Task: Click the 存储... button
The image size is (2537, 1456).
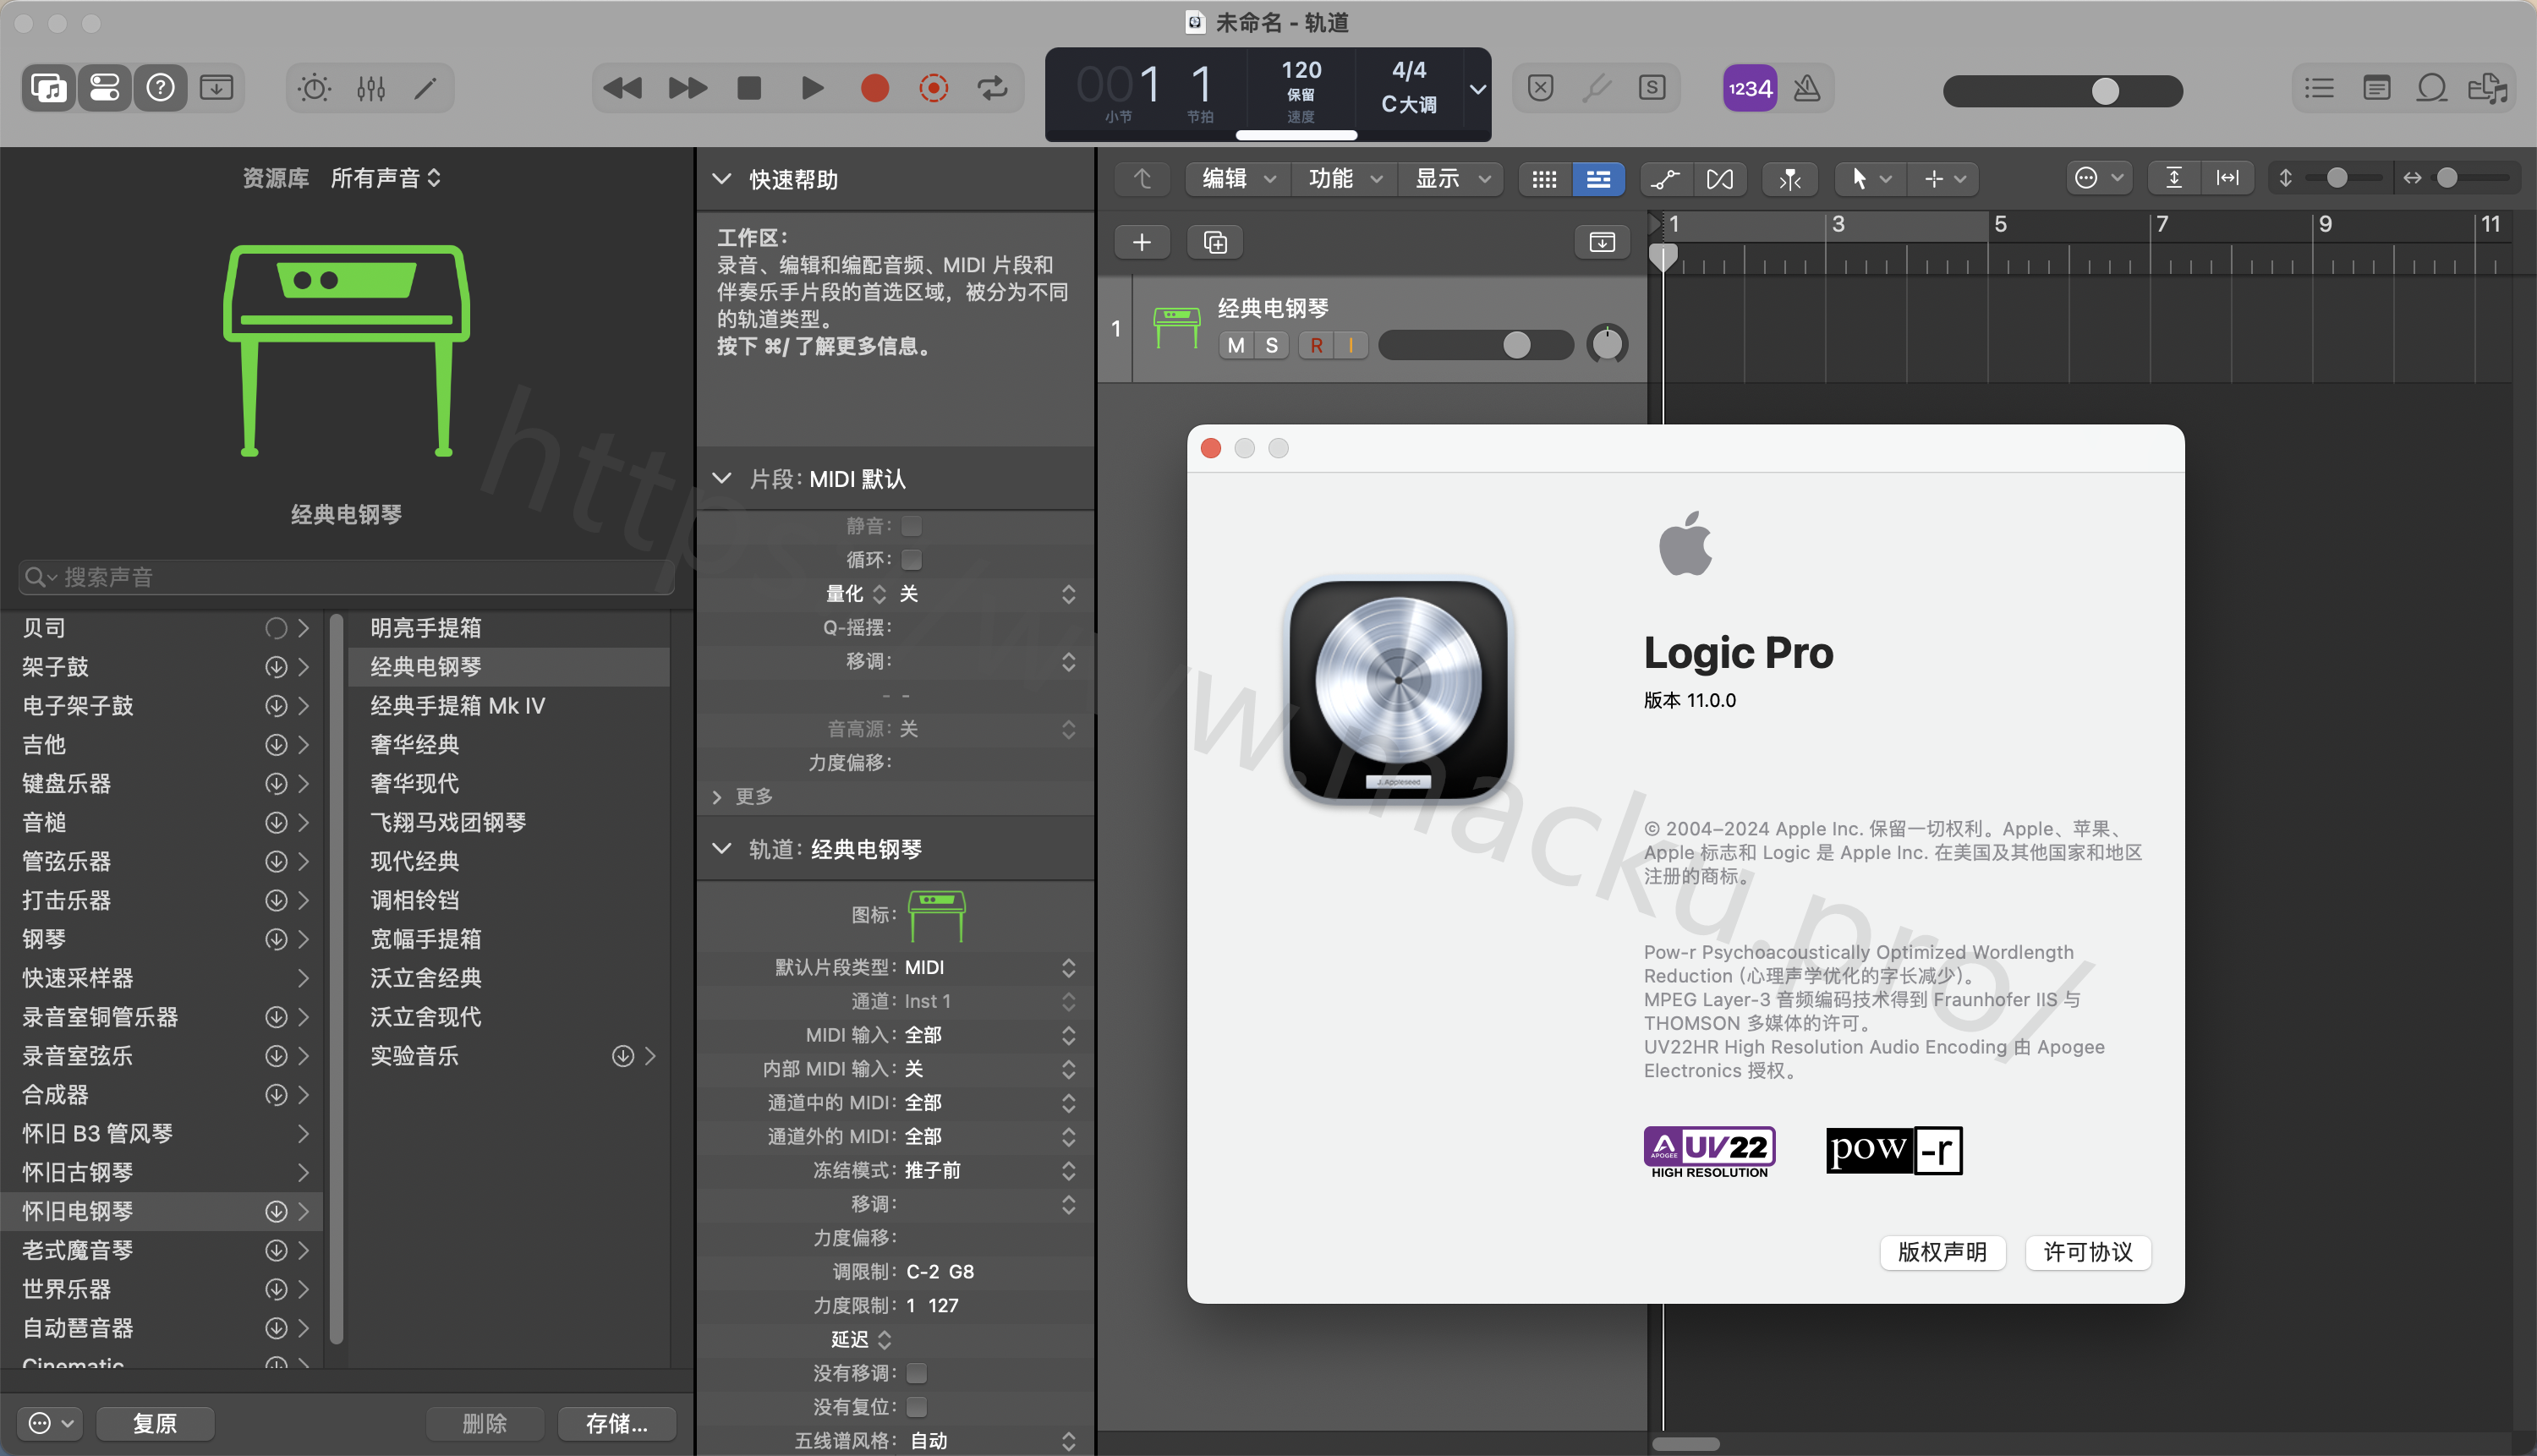Action: coord(616,1423)
